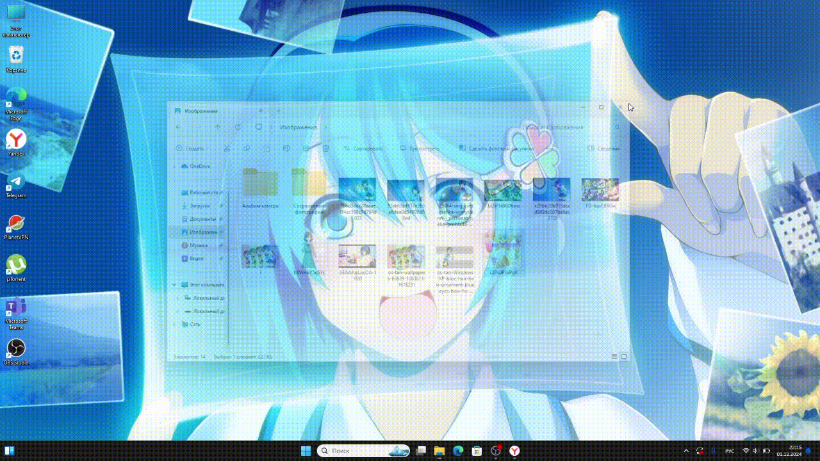Open network, volume and battery quick settings
The height and width of the screenshot is (461, 820).
pos(756,451)
